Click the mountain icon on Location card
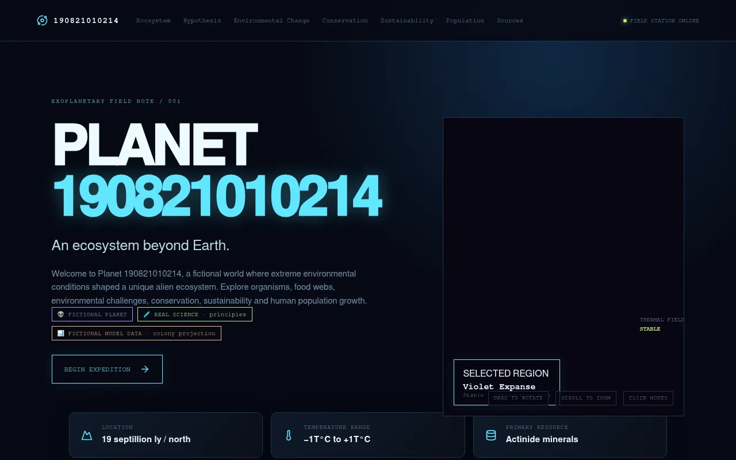 pyautogui.click(x=87, y=435)
